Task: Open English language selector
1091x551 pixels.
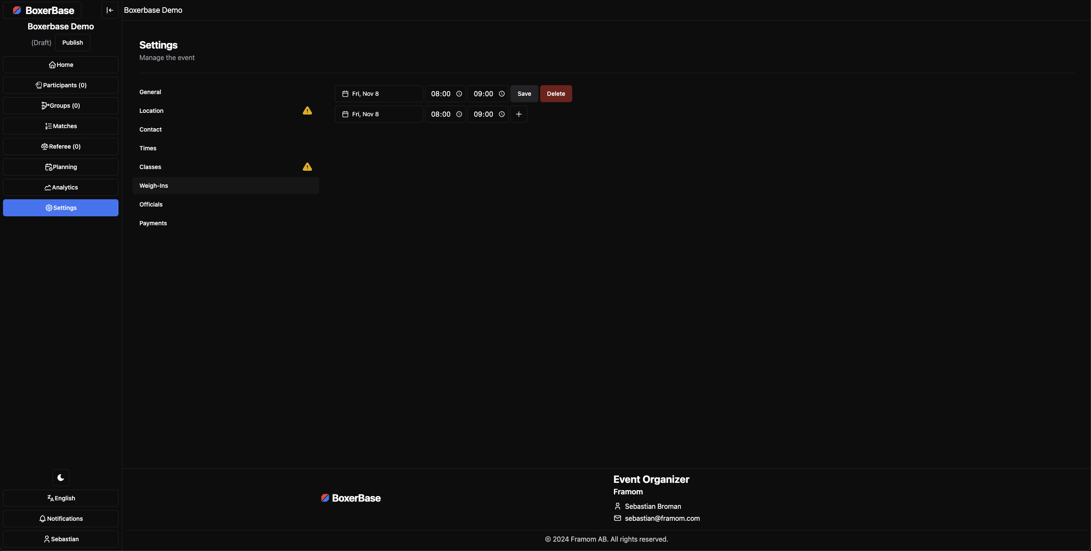Action: point(61,498)
